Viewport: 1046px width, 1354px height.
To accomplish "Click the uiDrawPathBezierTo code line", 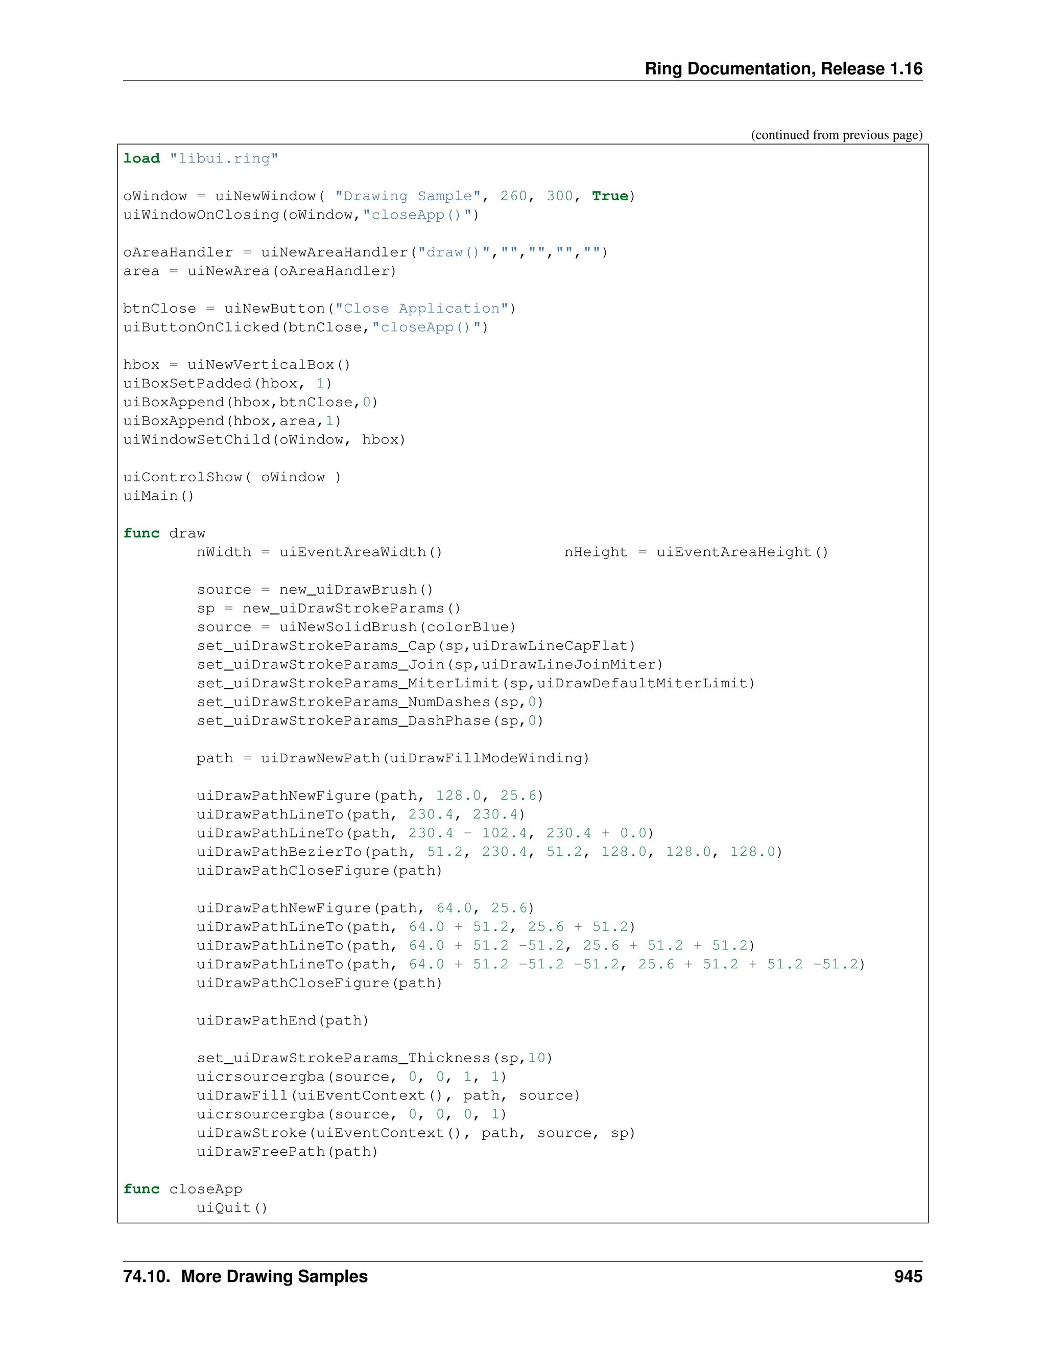I will coord(489,852).
